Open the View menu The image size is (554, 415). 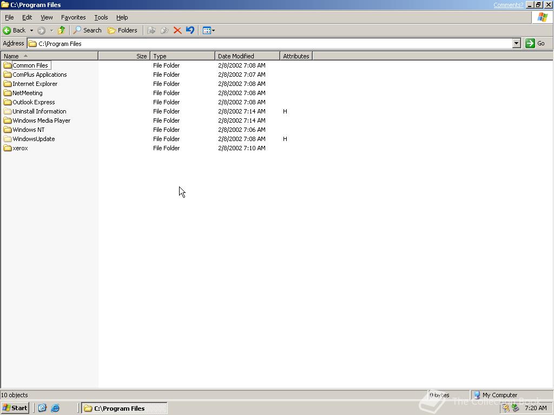(47, 17)
